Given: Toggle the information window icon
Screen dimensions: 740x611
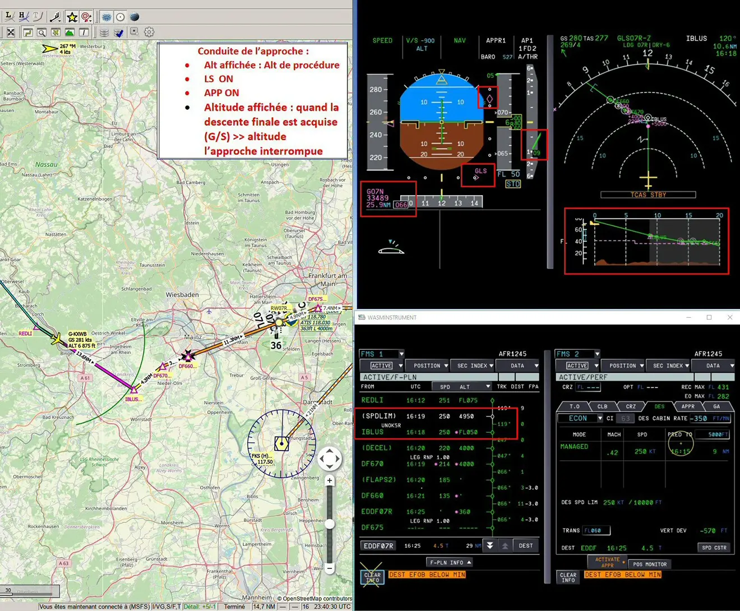Looking at the screenshot, I should [84, 33].
